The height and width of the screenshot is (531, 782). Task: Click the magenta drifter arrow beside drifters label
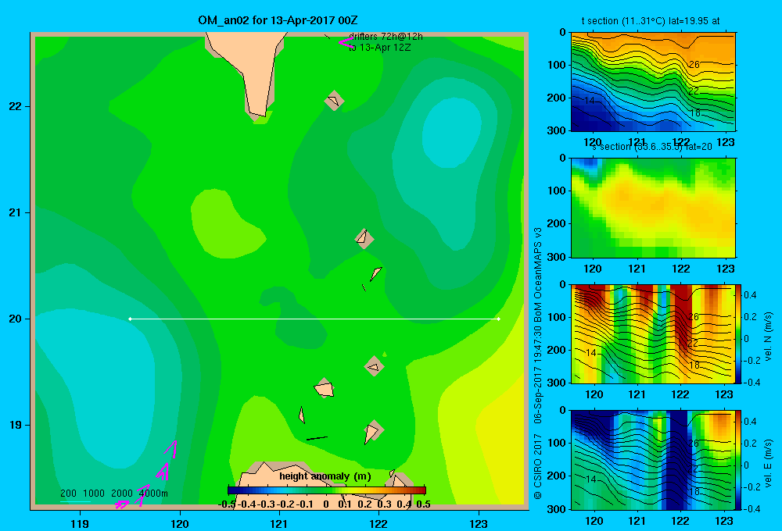pyautogui.click(x=346, y=42)
